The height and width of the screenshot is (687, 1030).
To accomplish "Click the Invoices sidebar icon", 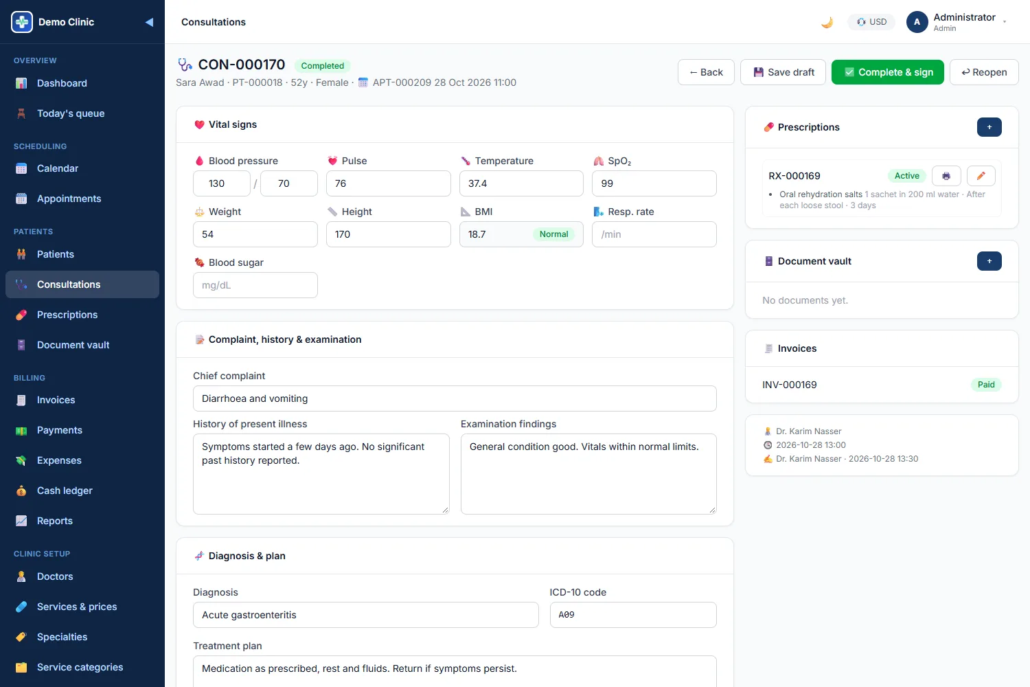I will click(21, 400).
